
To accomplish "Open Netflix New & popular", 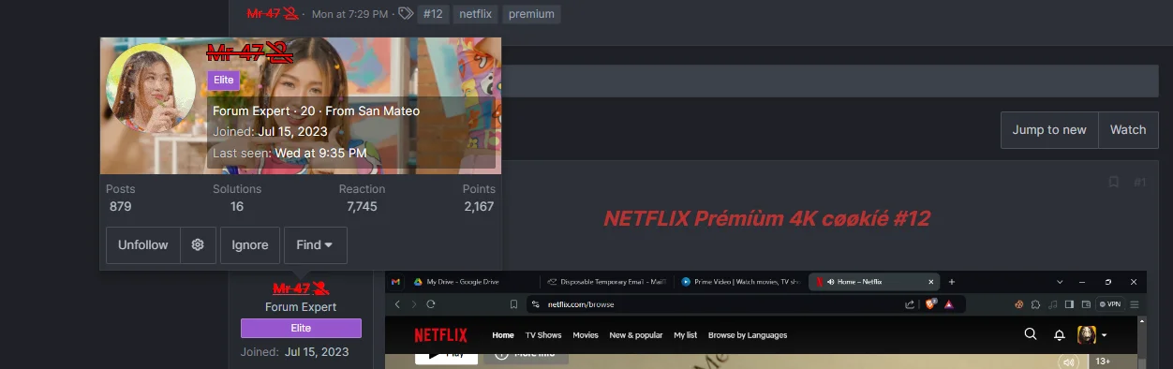I will [636, 335].
